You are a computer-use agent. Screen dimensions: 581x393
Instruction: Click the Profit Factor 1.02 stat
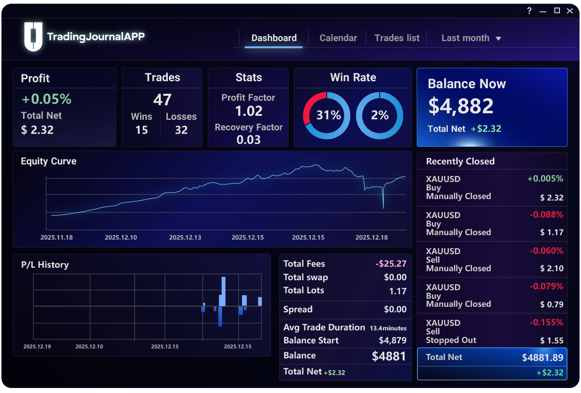tap(248, 105)
